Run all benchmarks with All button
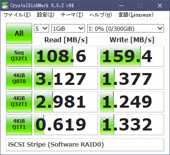The image size is (170, 155). pyautogui.click(x=19, y=33)
